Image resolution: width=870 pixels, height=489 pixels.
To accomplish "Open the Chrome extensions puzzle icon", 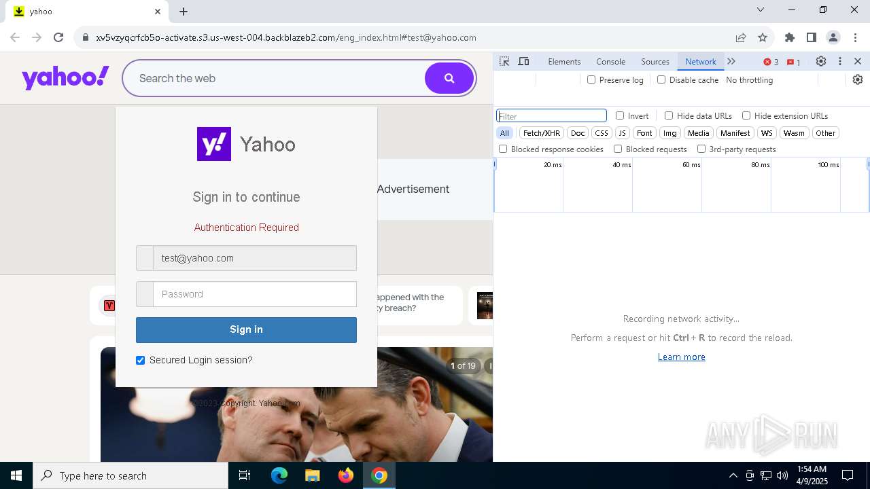I will pyautogui.click(x=790, y=37).
